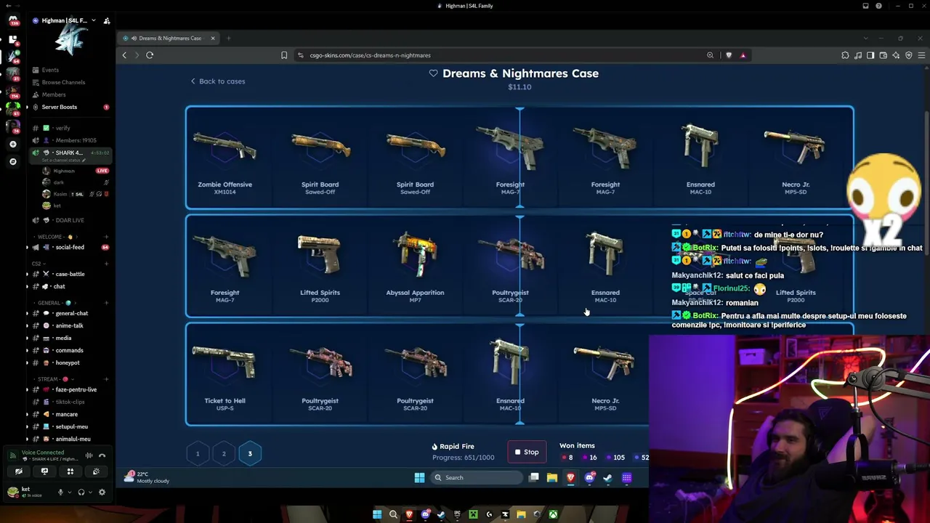Screen dimensions: 930x523
Task: Open the Brave Rewards triangle icon
Action: (743, 55)
